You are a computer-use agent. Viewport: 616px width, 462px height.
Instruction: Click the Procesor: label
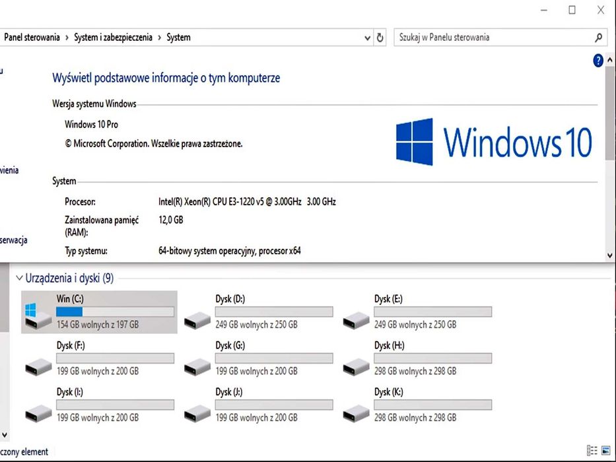point(80,202)
